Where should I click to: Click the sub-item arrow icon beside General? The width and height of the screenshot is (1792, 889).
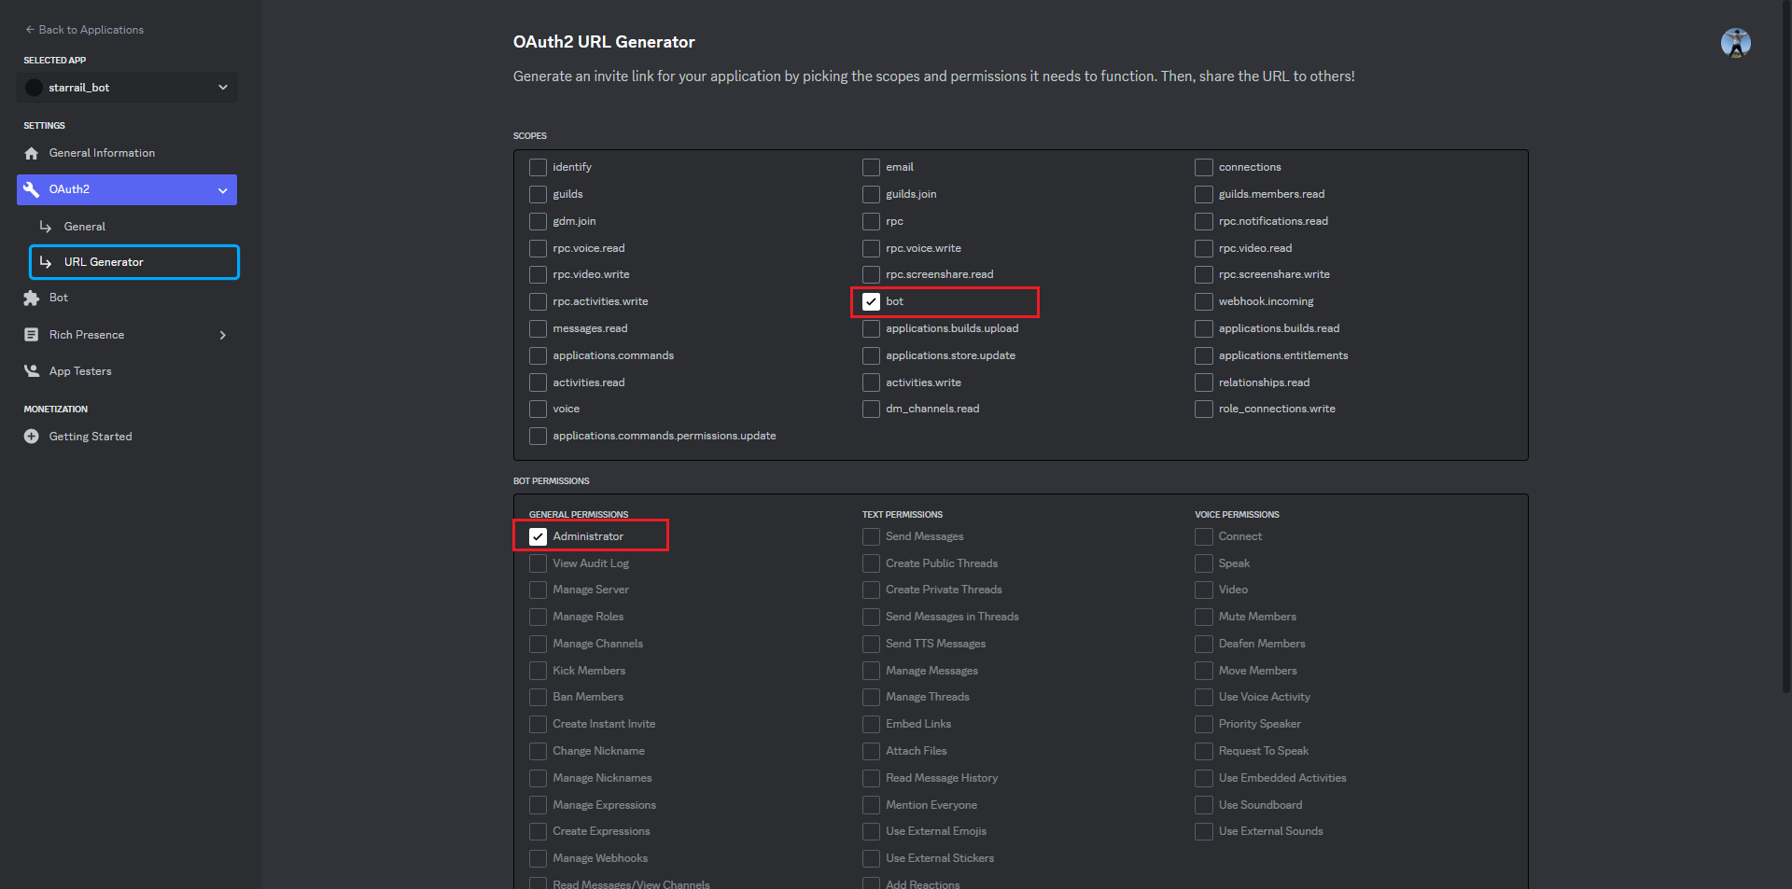[x=46, y=227]
